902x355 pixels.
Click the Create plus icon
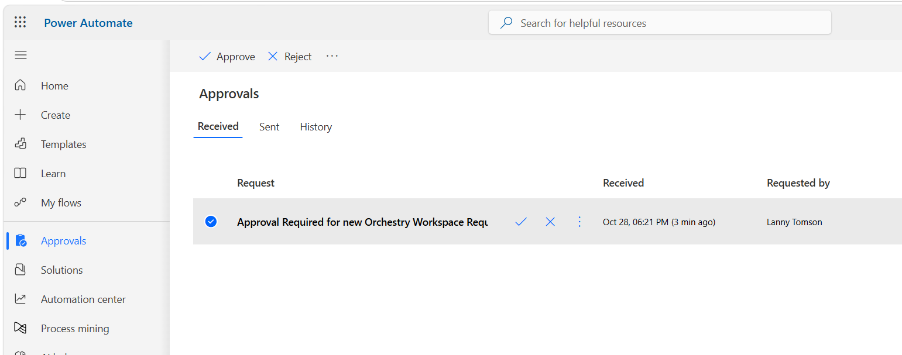point(20,115)
